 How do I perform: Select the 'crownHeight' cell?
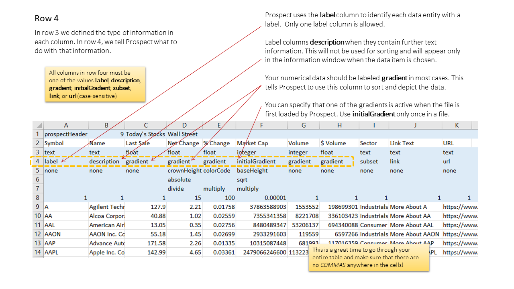point(184,171)
